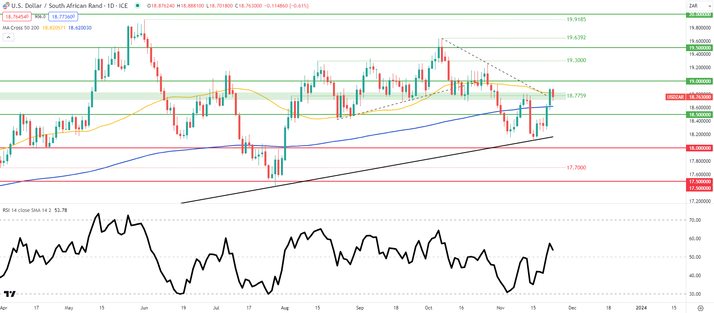
Task: Select the RSI 14 close SMA legend
Action: click(27, 210)
